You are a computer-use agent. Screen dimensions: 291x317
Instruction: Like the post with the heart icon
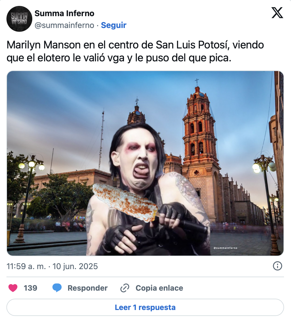tap(13, 288)
